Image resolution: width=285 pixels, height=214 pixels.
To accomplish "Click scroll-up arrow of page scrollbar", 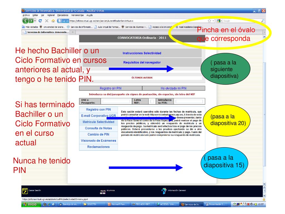I will 264,37.
